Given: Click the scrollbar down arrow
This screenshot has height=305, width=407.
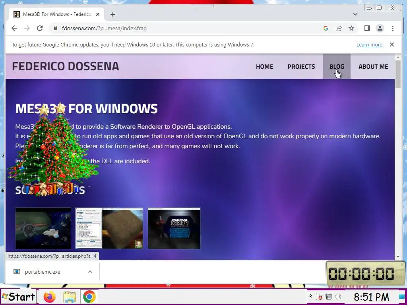Looking at the screenshot, I should point(398,257).
